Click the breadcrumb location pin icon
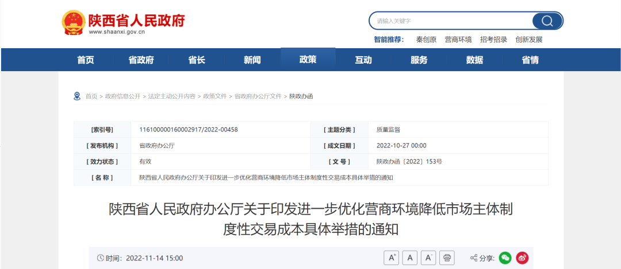The width and height of the screenshot is (621, 269). click(77, 96)
